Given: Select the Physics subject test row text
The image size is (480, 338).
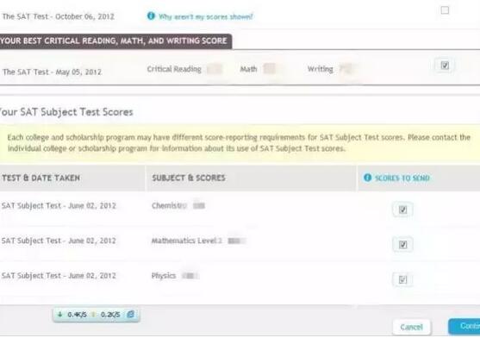Looking at the screenshot, I should tap(164, 276).
